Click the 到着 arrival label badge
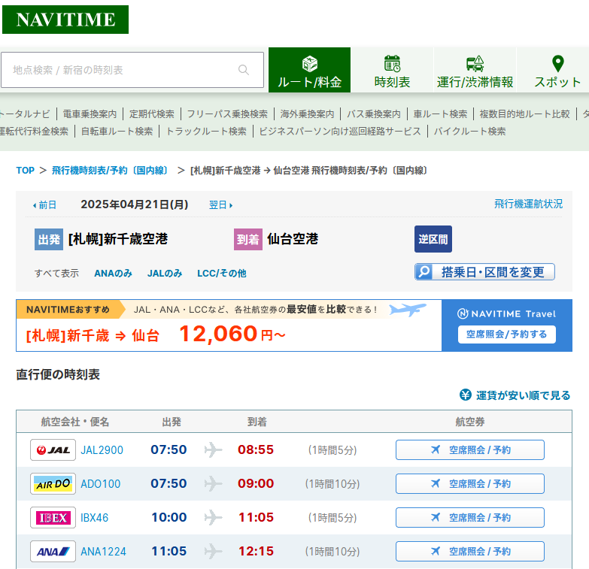The image size is (589, 569). tap(248, 239)
